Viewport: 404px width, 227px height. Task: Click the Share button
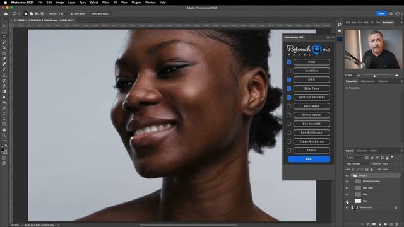point(381,13)
